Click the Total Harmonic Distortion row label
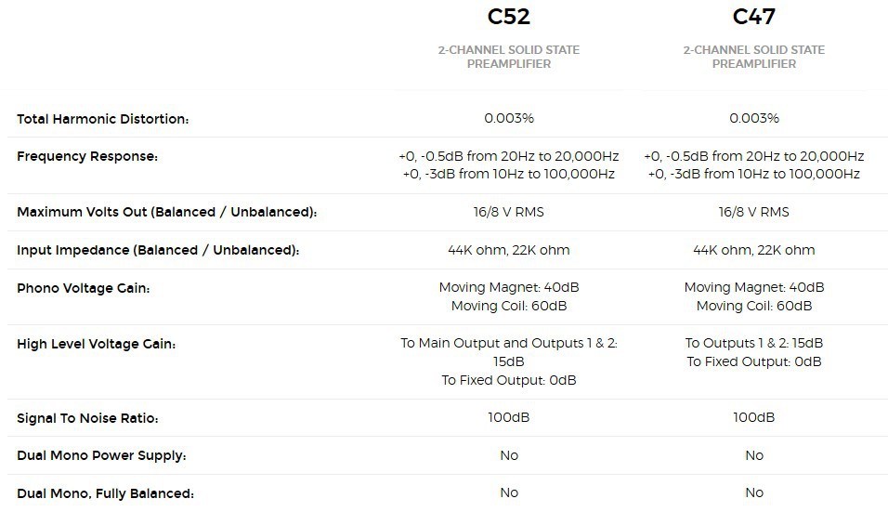The width and height of the screenshot is (888, 525). (x=103, y=119)
